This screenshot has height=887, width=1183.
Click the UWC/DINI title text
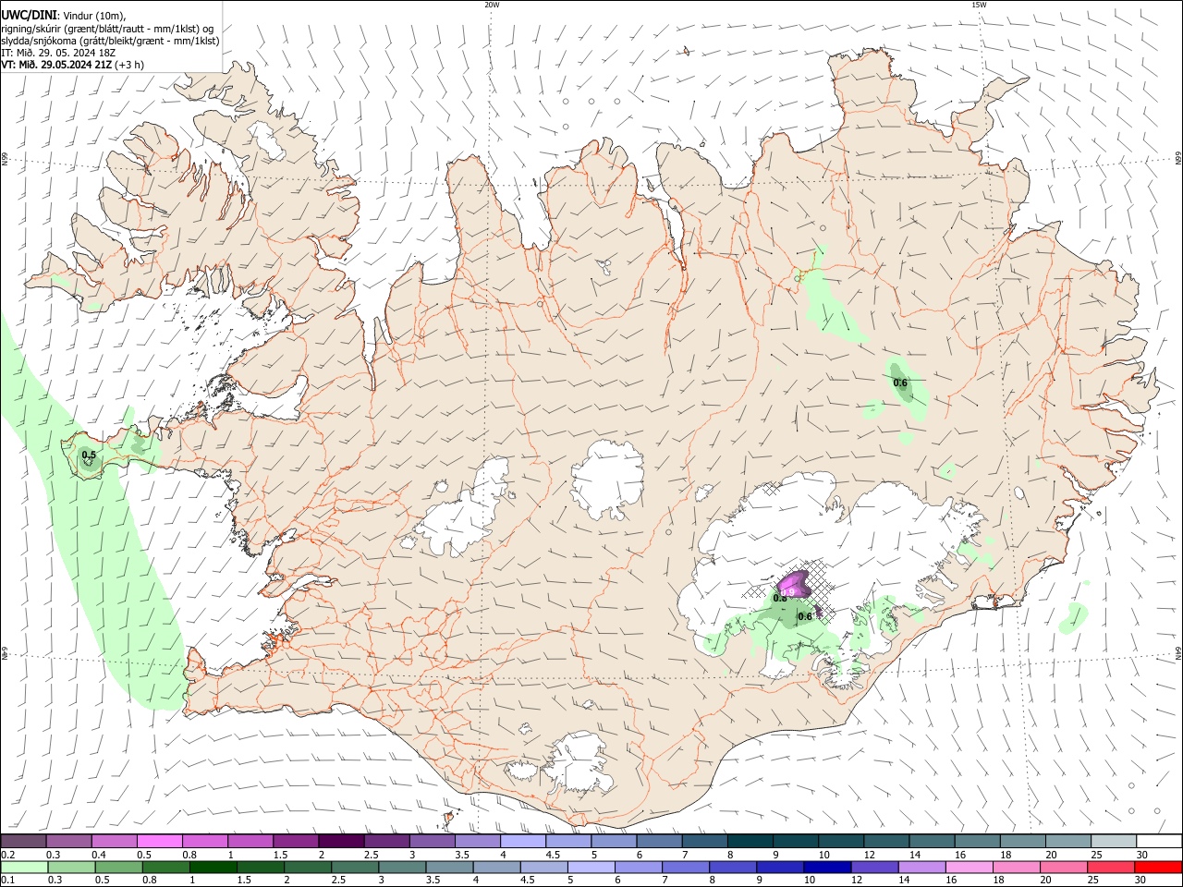click(29, 16)
